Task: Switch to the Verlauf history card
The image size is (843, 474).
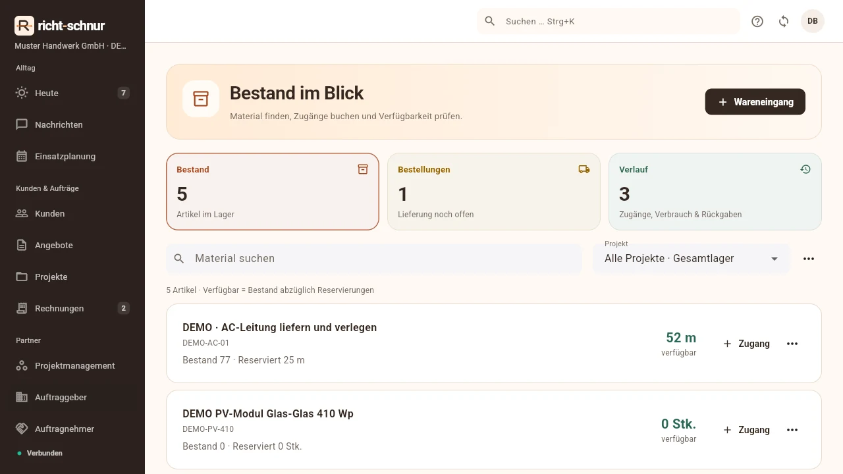Action: tap(715, 192)
